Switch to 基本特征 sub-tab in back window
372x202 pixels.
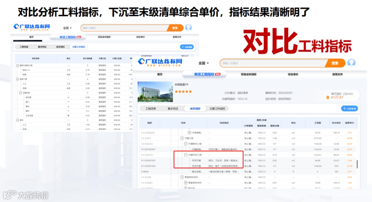pos(42,47)
